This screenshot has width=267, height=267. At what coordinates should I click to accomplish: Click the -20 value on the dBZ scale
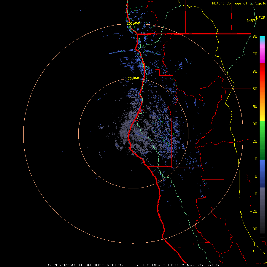pyautogui.click(x=254, y=212)
